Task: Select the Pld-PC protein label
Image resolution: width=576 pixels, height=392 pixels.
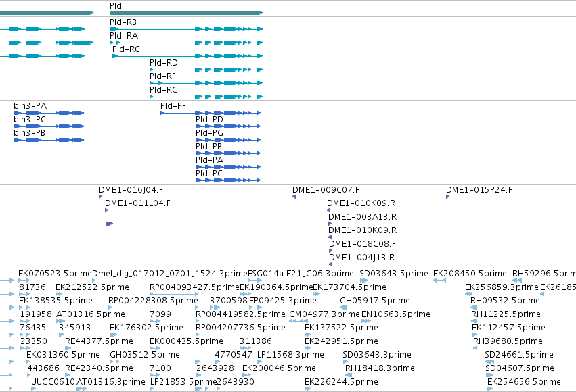Action: [x=208, y=174]
